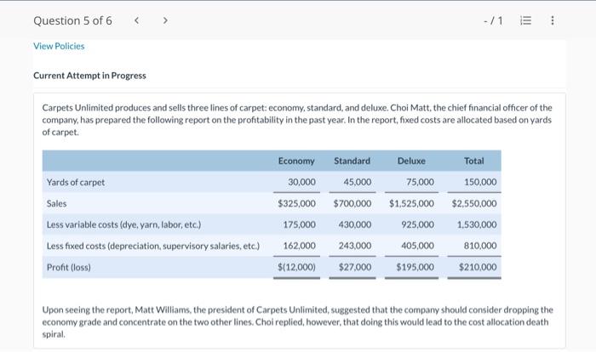Click the Less variable costs row label
Viewport: 596px width, 352px height.
point(123,225)
